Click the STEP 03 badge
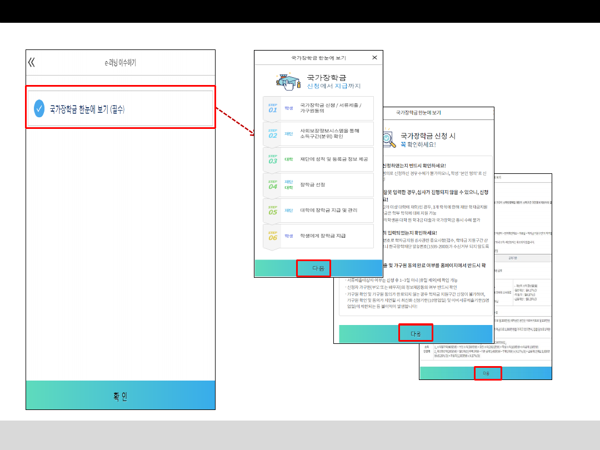Viewport: 600px width, 450px height. tap(273, 159)
